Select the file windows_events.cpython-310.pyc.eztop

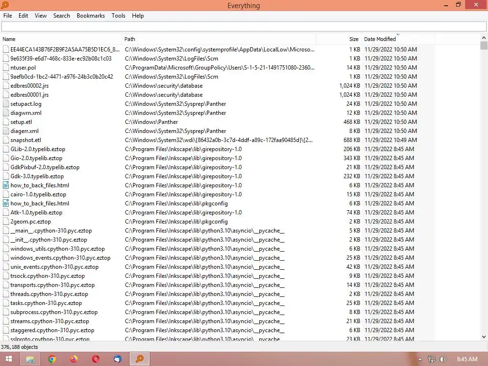[x=61, y=258]
